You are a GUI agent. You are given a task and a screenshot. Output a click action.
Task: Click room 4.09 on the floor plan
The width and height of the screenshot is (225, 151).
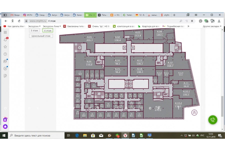pyautogui.click(x=158, y=108)
